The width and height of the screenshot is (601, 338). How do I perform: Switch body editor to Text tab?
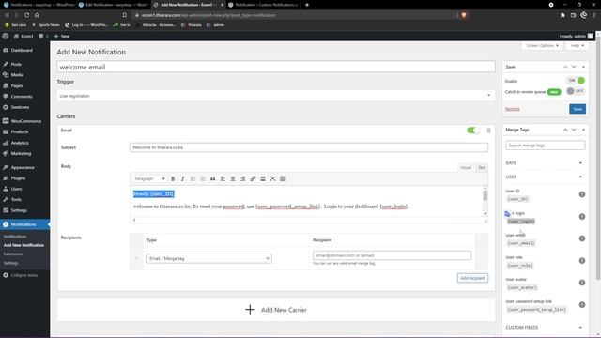click(482, 167)
